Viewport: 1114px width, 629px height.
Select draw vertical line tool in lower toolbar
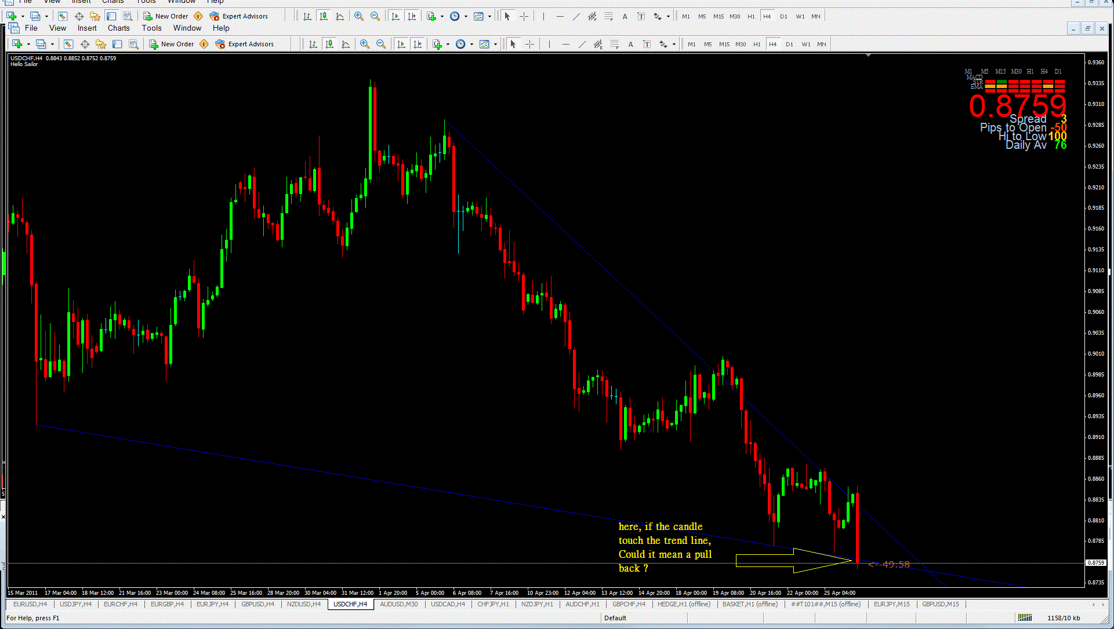point(549,44)
